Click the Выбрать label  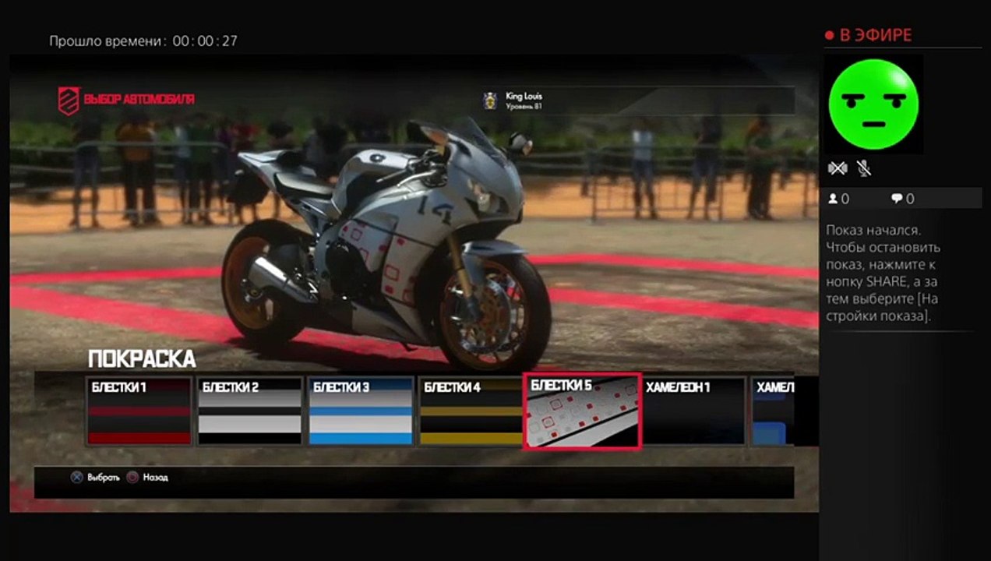point(104,477)
